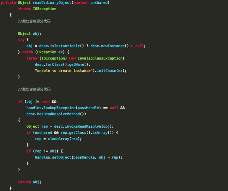Click the 'boolean' parameter type
Screen dimensions: 228x191
click(x=81, y=3)
